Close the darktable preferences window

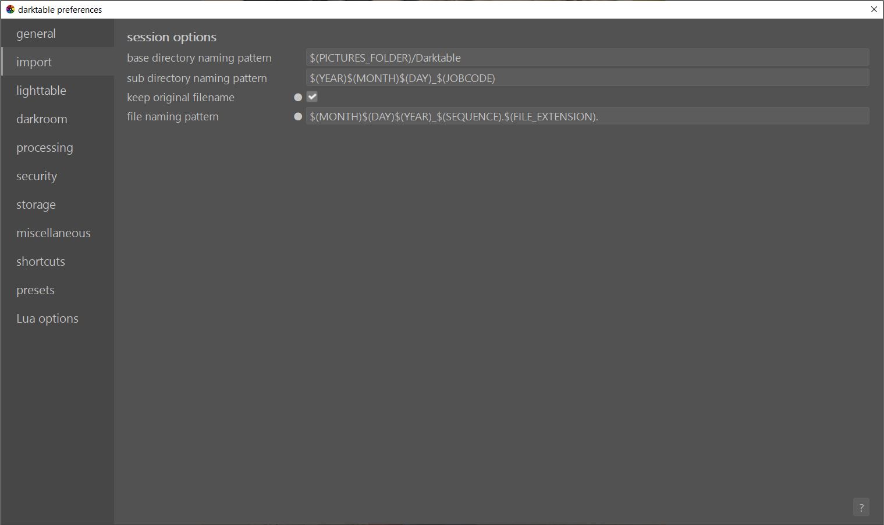tap(874, 9)
